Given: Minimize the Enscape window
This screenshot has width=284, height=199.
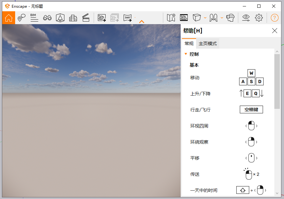Looking at the screenshot, I should 244,6.
